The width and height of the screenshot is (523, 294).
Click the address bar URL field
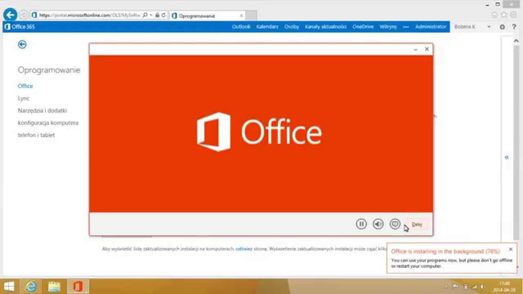click(90, 15)
